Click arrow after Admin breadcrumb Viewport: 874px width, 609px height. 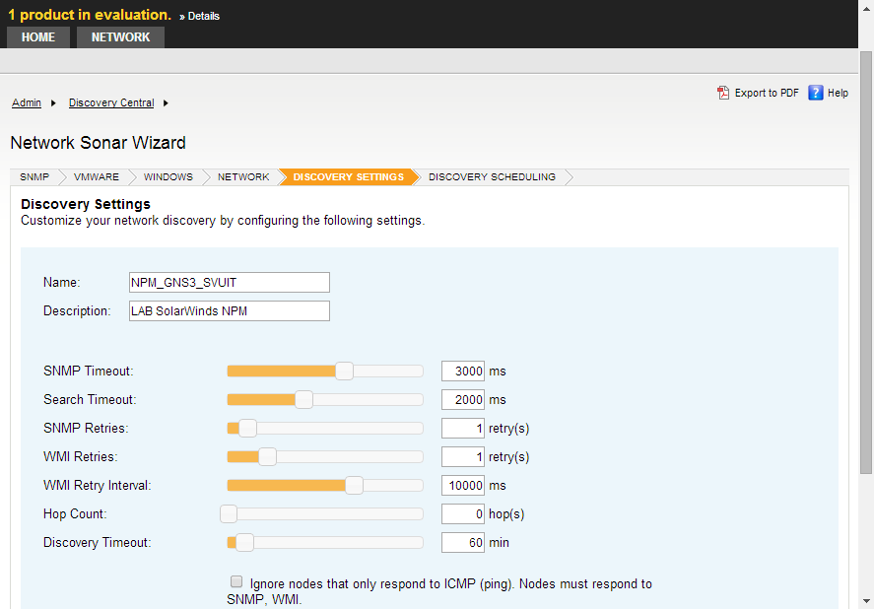53,103
